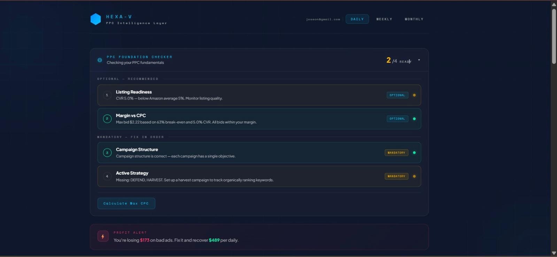The image size is (557, 257).
Task: Click the lightning bolt Profit Alert icon
Action: [103, 236]
